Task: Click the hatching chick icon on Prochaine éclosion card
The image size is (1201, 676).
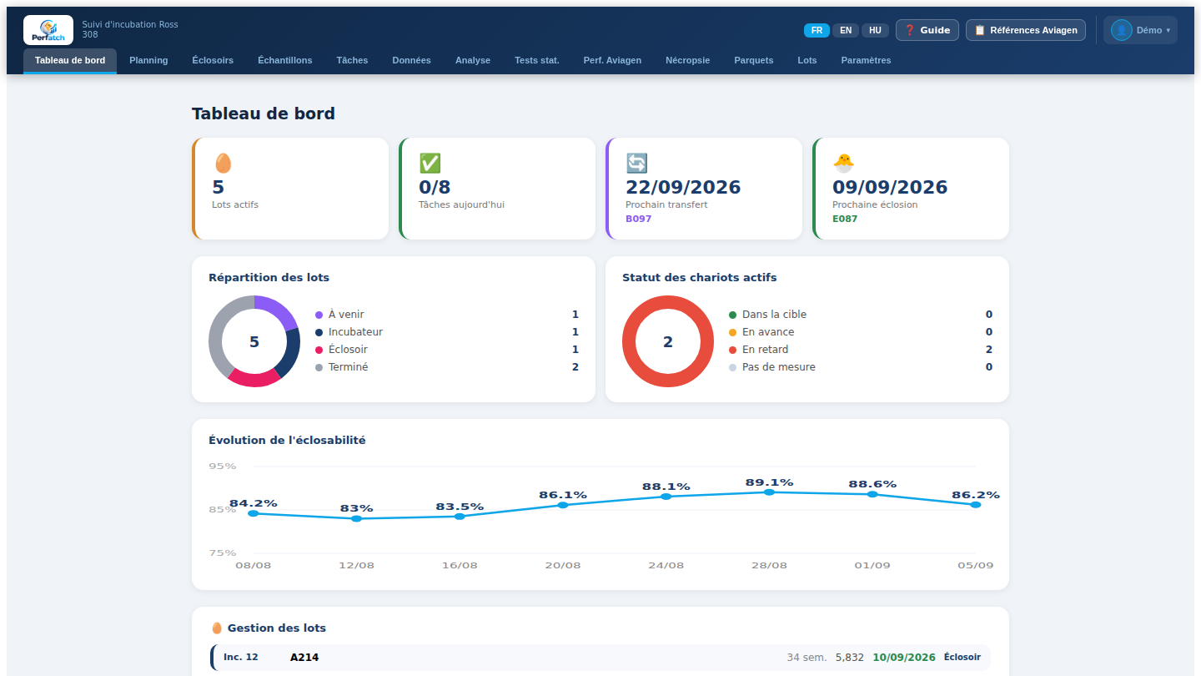Action: [x=843, y=163]
